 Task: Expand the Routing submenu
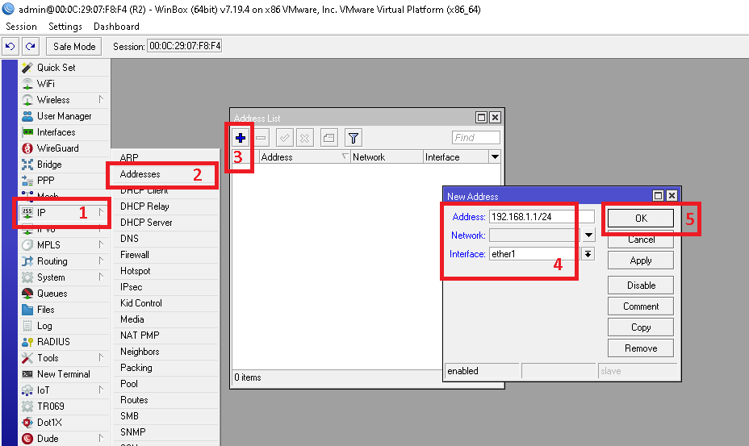pyautogui.click(x=53, y=261)
